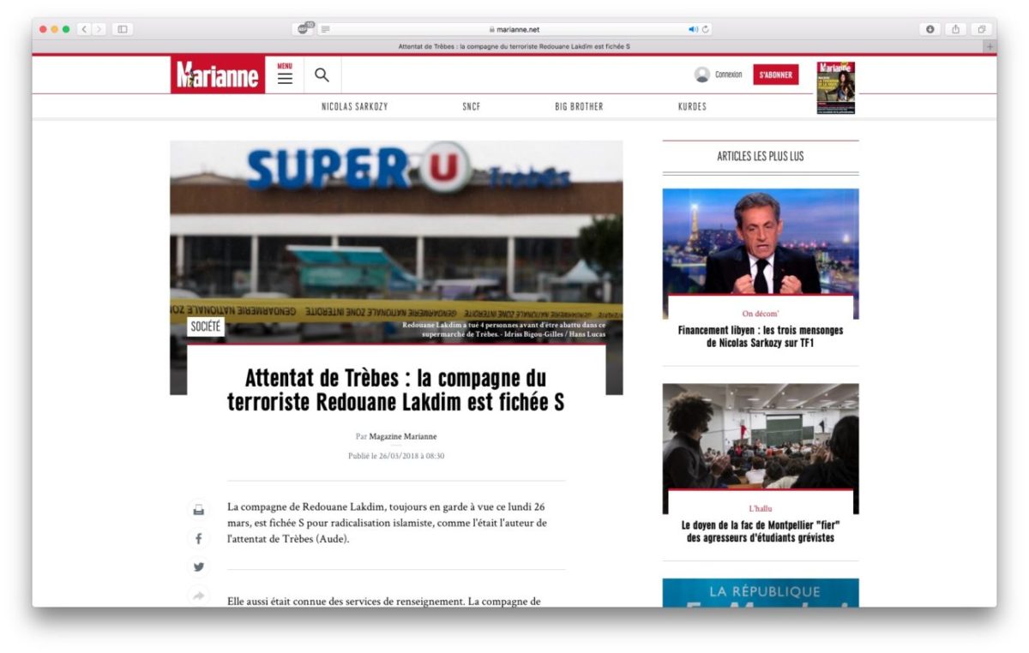Open the Sarkozy TF1 article image
Viewport: 1029px width, 653px height.
point(761,242)
